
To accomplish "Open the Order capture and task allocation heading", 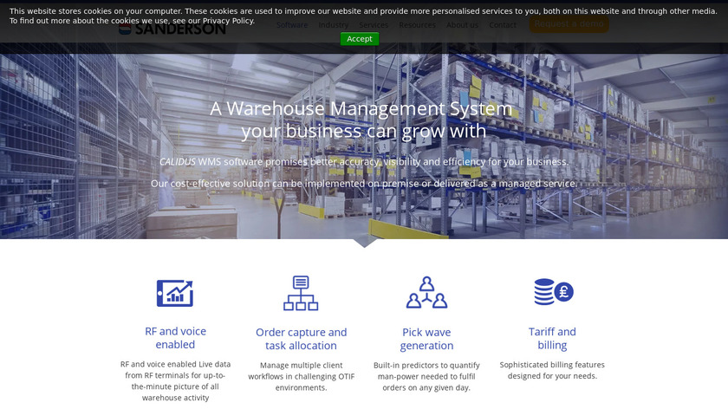I will tap(302, 339).
